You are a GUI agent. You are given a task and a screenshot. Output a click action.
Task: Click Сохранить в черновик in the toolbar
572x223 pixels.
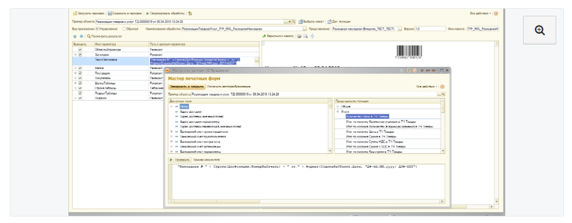coord(124,13)
